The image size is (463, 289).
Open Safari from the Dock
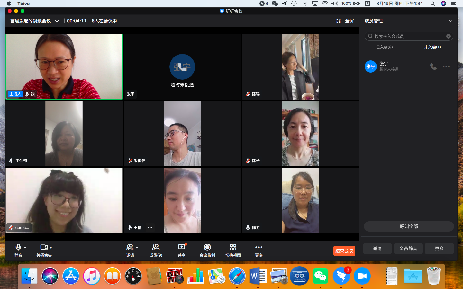237,276
